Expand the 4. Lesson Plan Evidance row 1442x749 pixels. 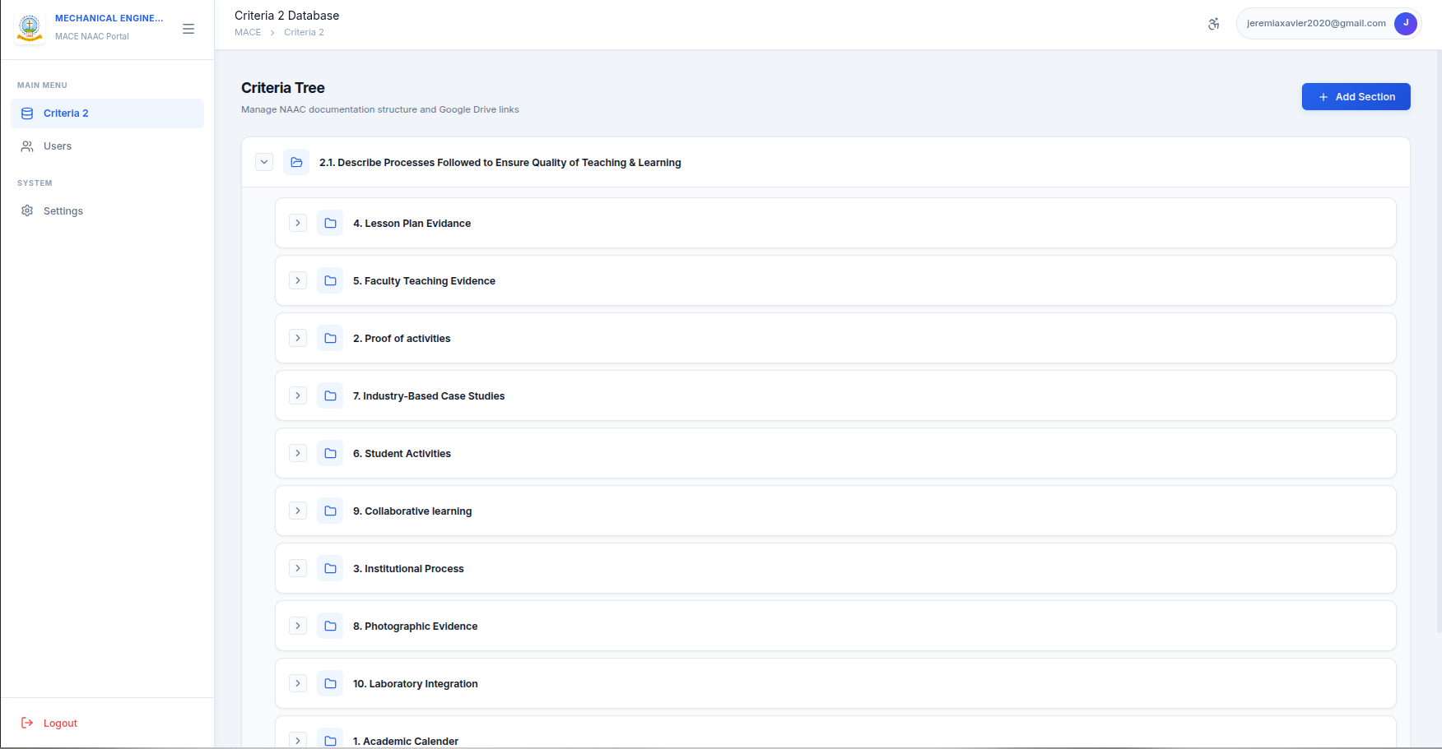click(298, 223)
